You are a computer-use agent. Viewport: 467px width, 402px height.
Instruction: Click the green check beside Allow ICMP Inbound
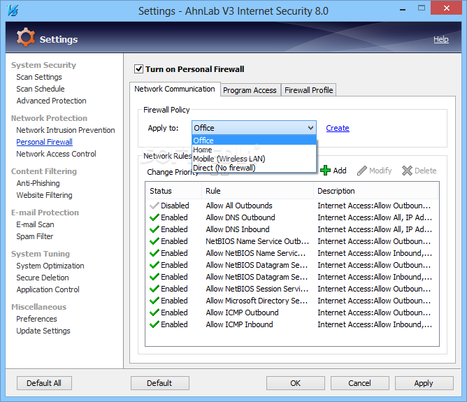[155, 324]
